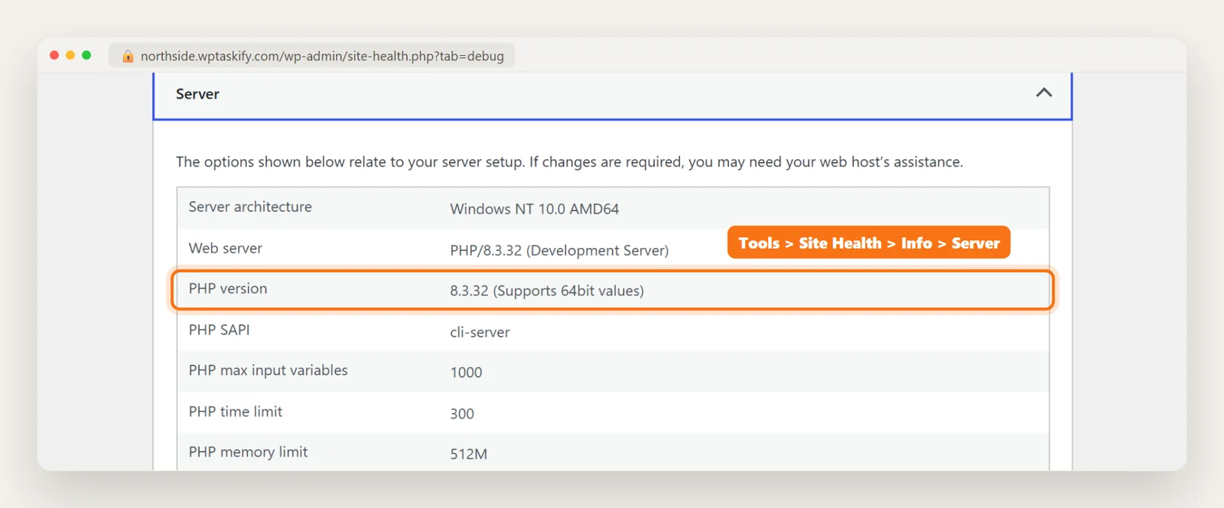Select the PHP version label

[x=228, y=288]
